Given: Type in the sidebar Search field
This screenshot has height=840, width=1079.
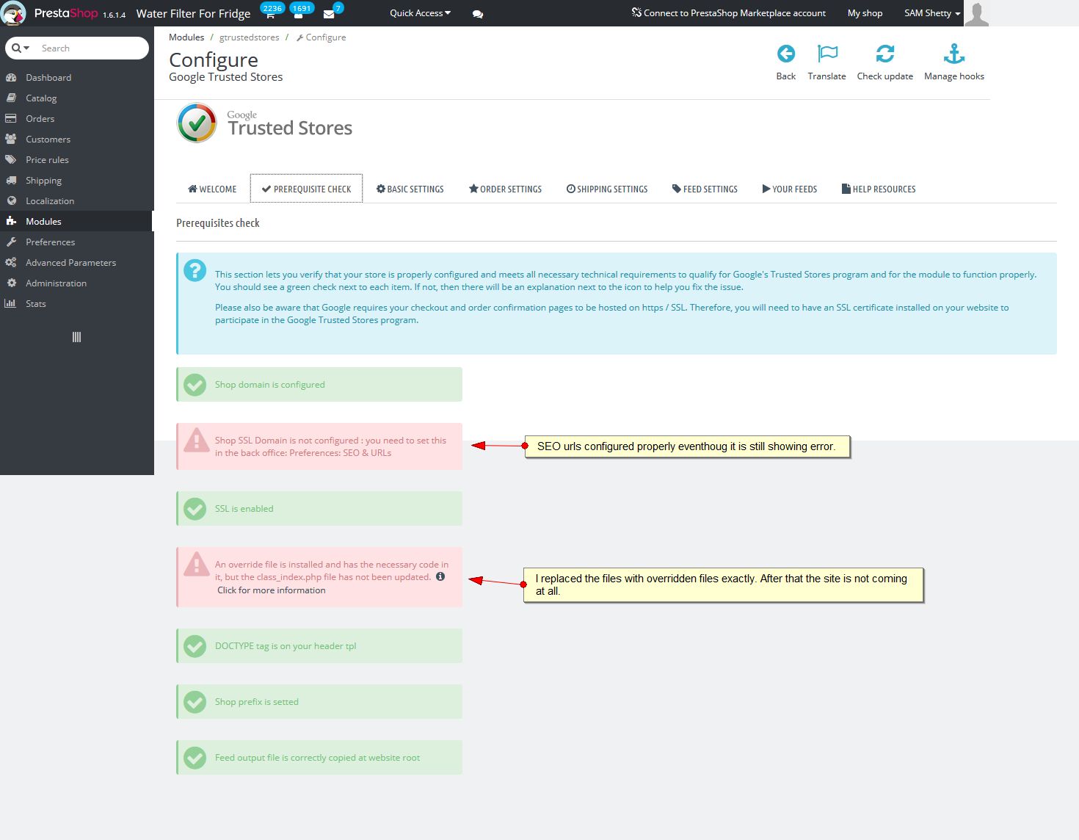Looking at the screenshot, I should [88, 48].
